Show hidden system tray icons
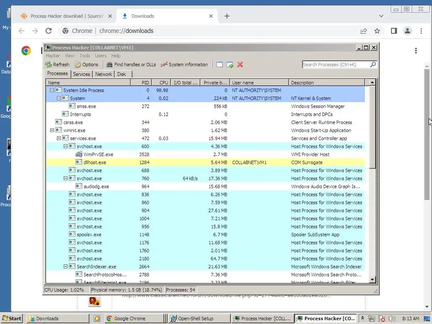The image size is (432, 324). click(362, 318)
